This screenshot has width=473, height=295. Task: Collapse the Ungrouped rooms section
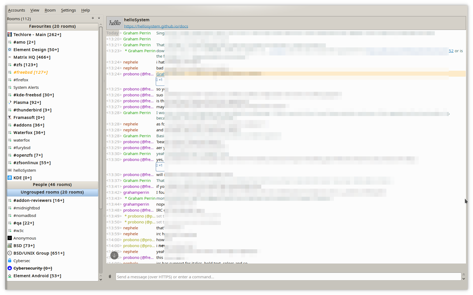tap(52, 192)
